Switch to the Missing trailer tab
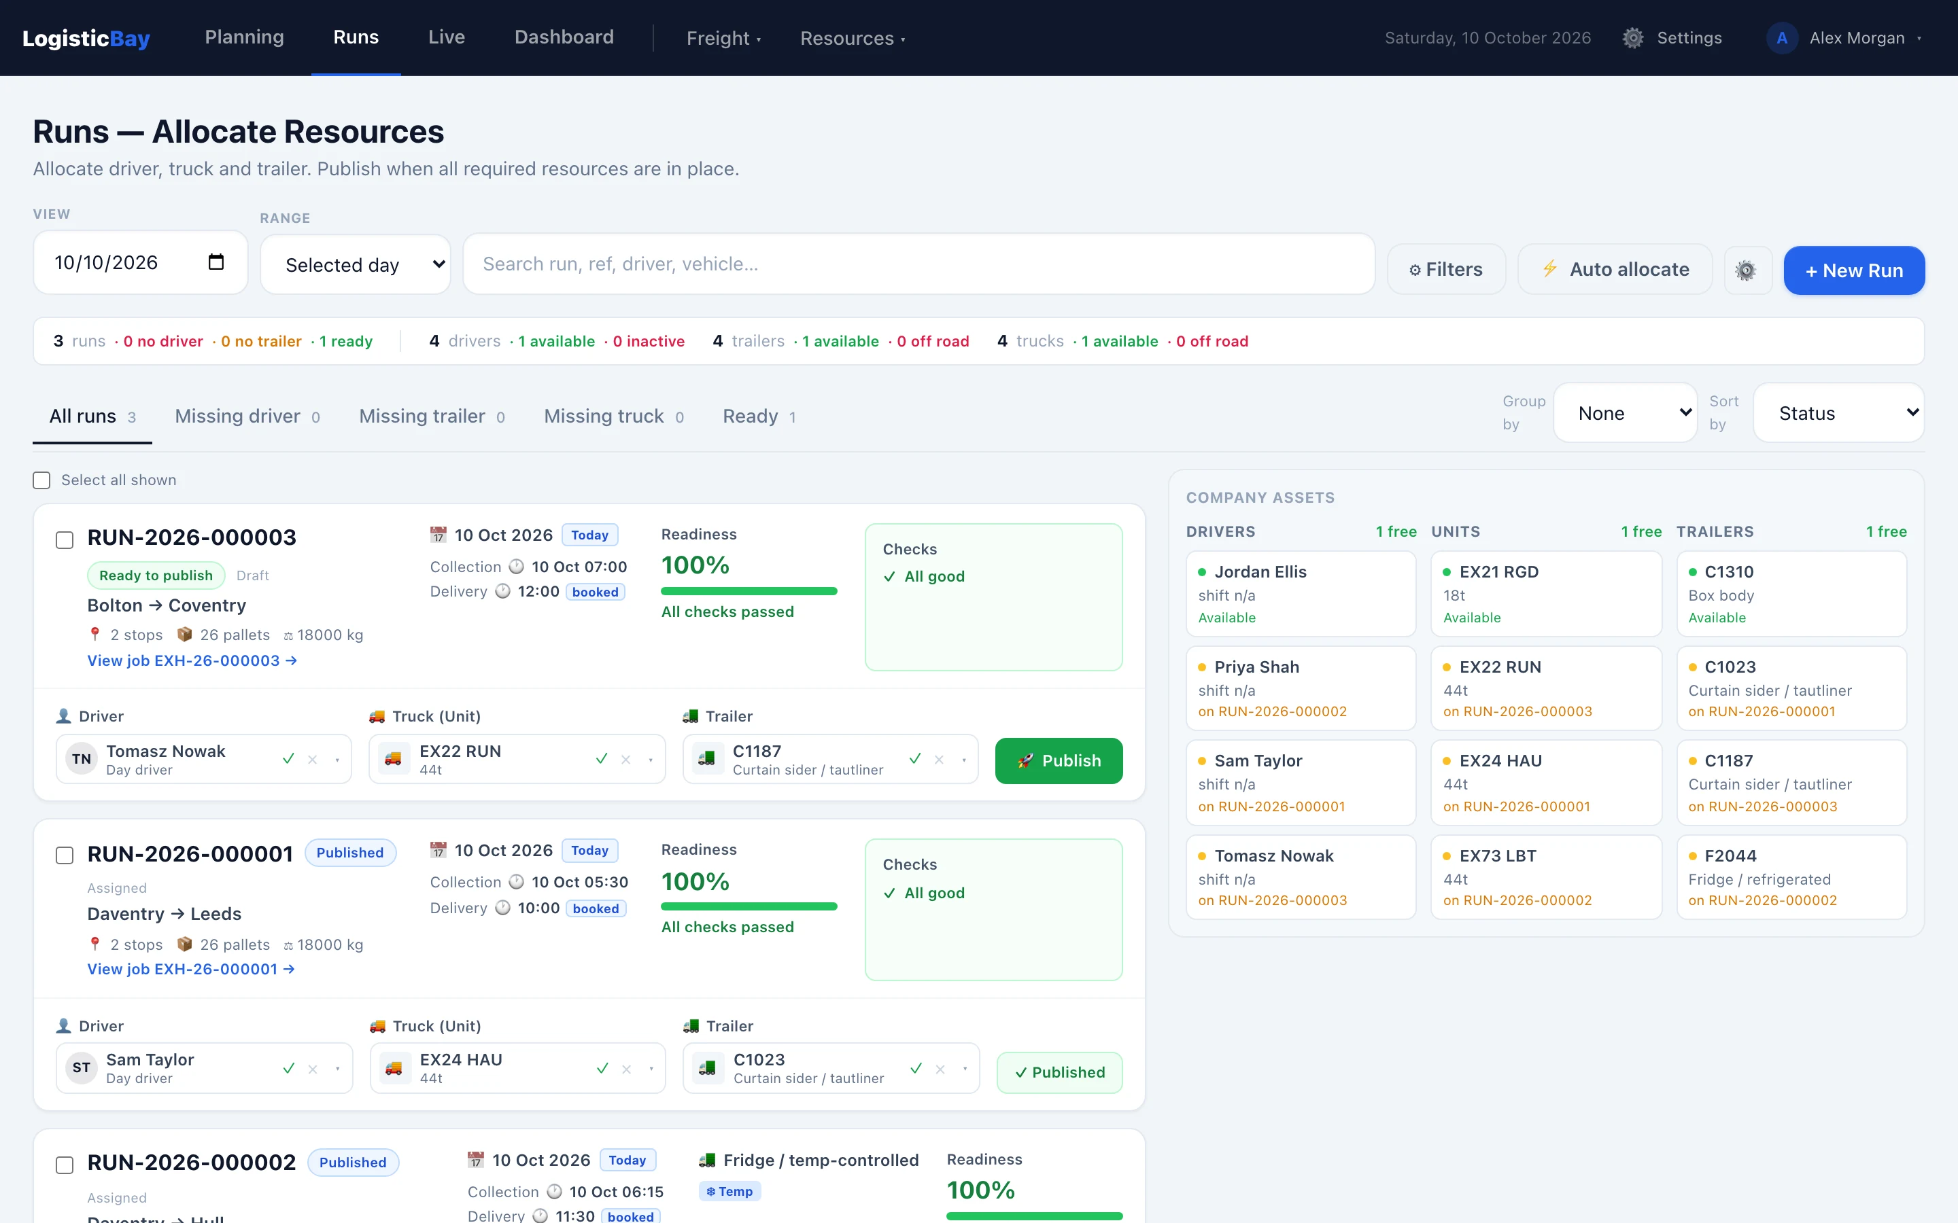The image size is (1958, 1223). 432,416
